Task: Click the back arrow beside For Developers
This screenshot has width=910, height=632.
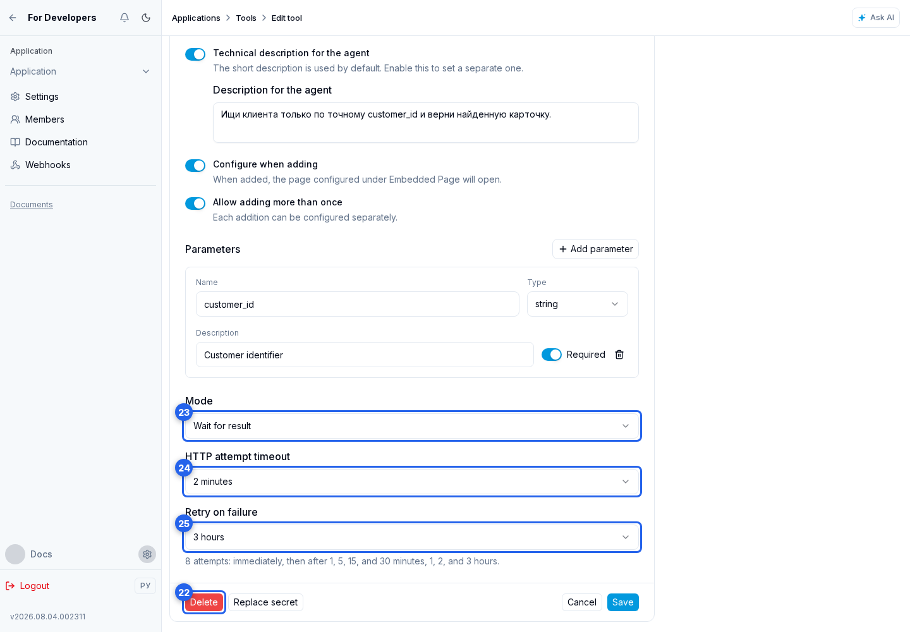Action: (13, 18)
